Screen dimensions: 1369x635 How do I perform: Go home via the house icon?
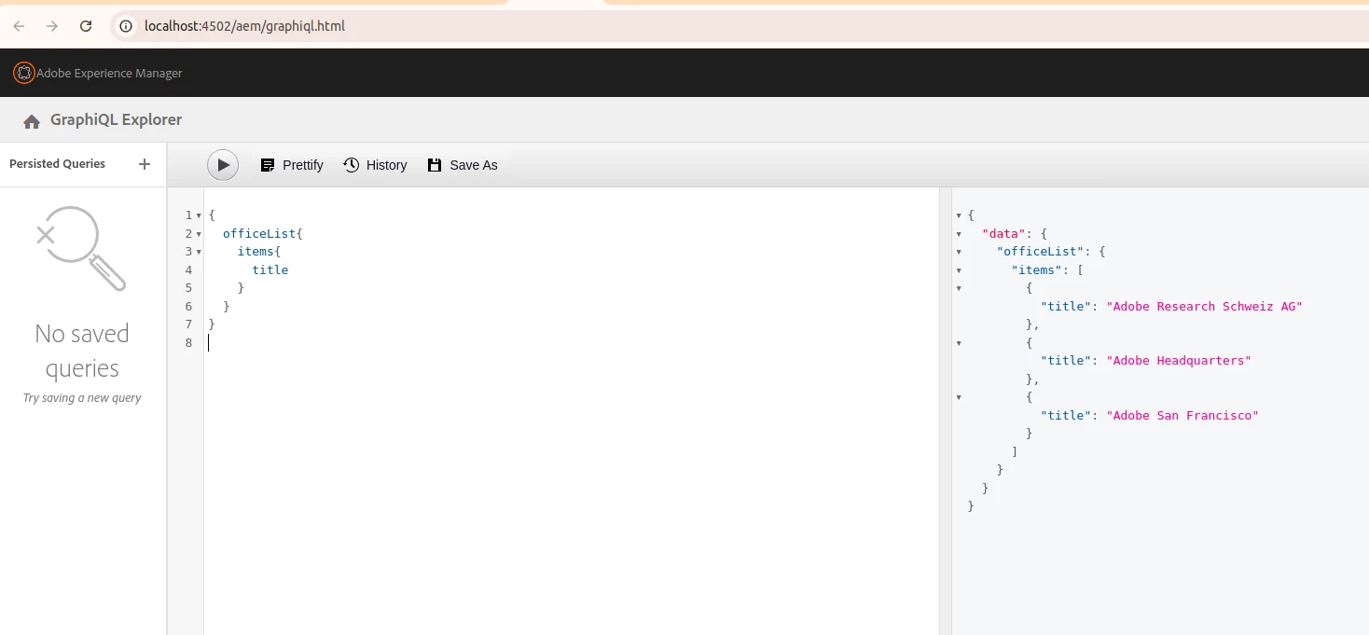tap(32, 121)
